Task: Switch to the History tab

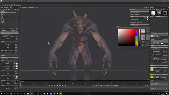Action: click(x=11, y=8)
